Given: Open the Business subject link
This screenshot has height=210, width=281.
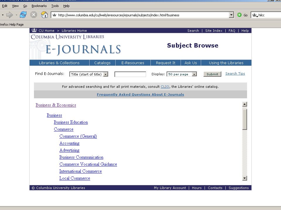Looking at the screenshot, I should 54,115.
